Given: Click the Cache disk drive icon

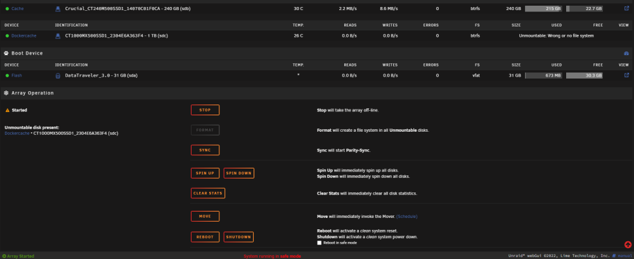Looking at the screenshot, I should 58,8.
